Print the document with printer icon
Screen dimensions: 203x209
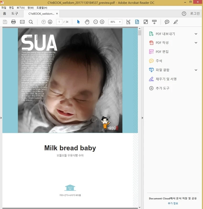pos(13,22)
